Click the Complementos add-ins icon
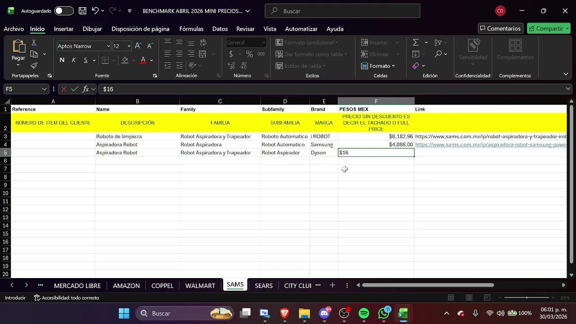 coord(515,46)
